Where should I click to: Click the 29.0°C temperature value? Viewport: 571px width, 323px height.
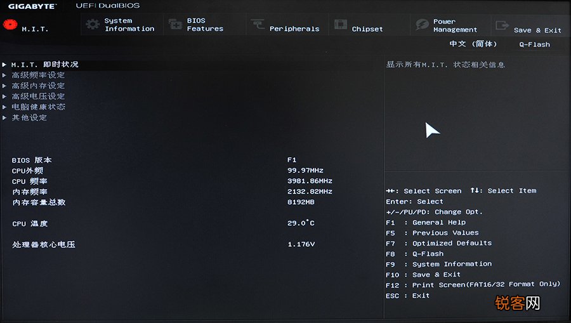(x=301, y=223)
